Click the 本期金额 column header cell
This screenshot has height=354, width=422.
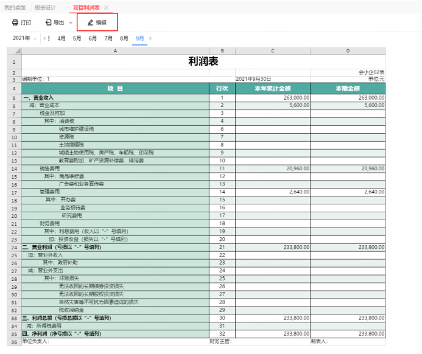point(348,88)
